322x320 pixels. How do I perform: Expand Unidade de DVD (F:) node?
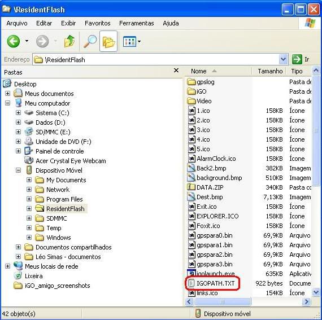pyautogui.click(x=18, y=141)
